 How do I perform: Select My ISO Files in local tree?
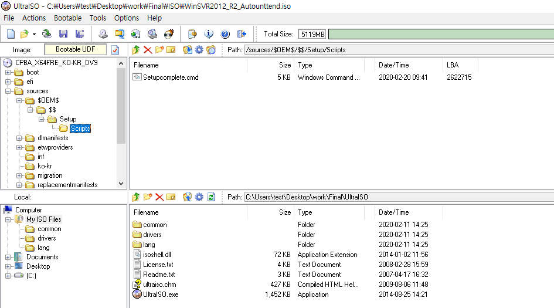[44, 219]
